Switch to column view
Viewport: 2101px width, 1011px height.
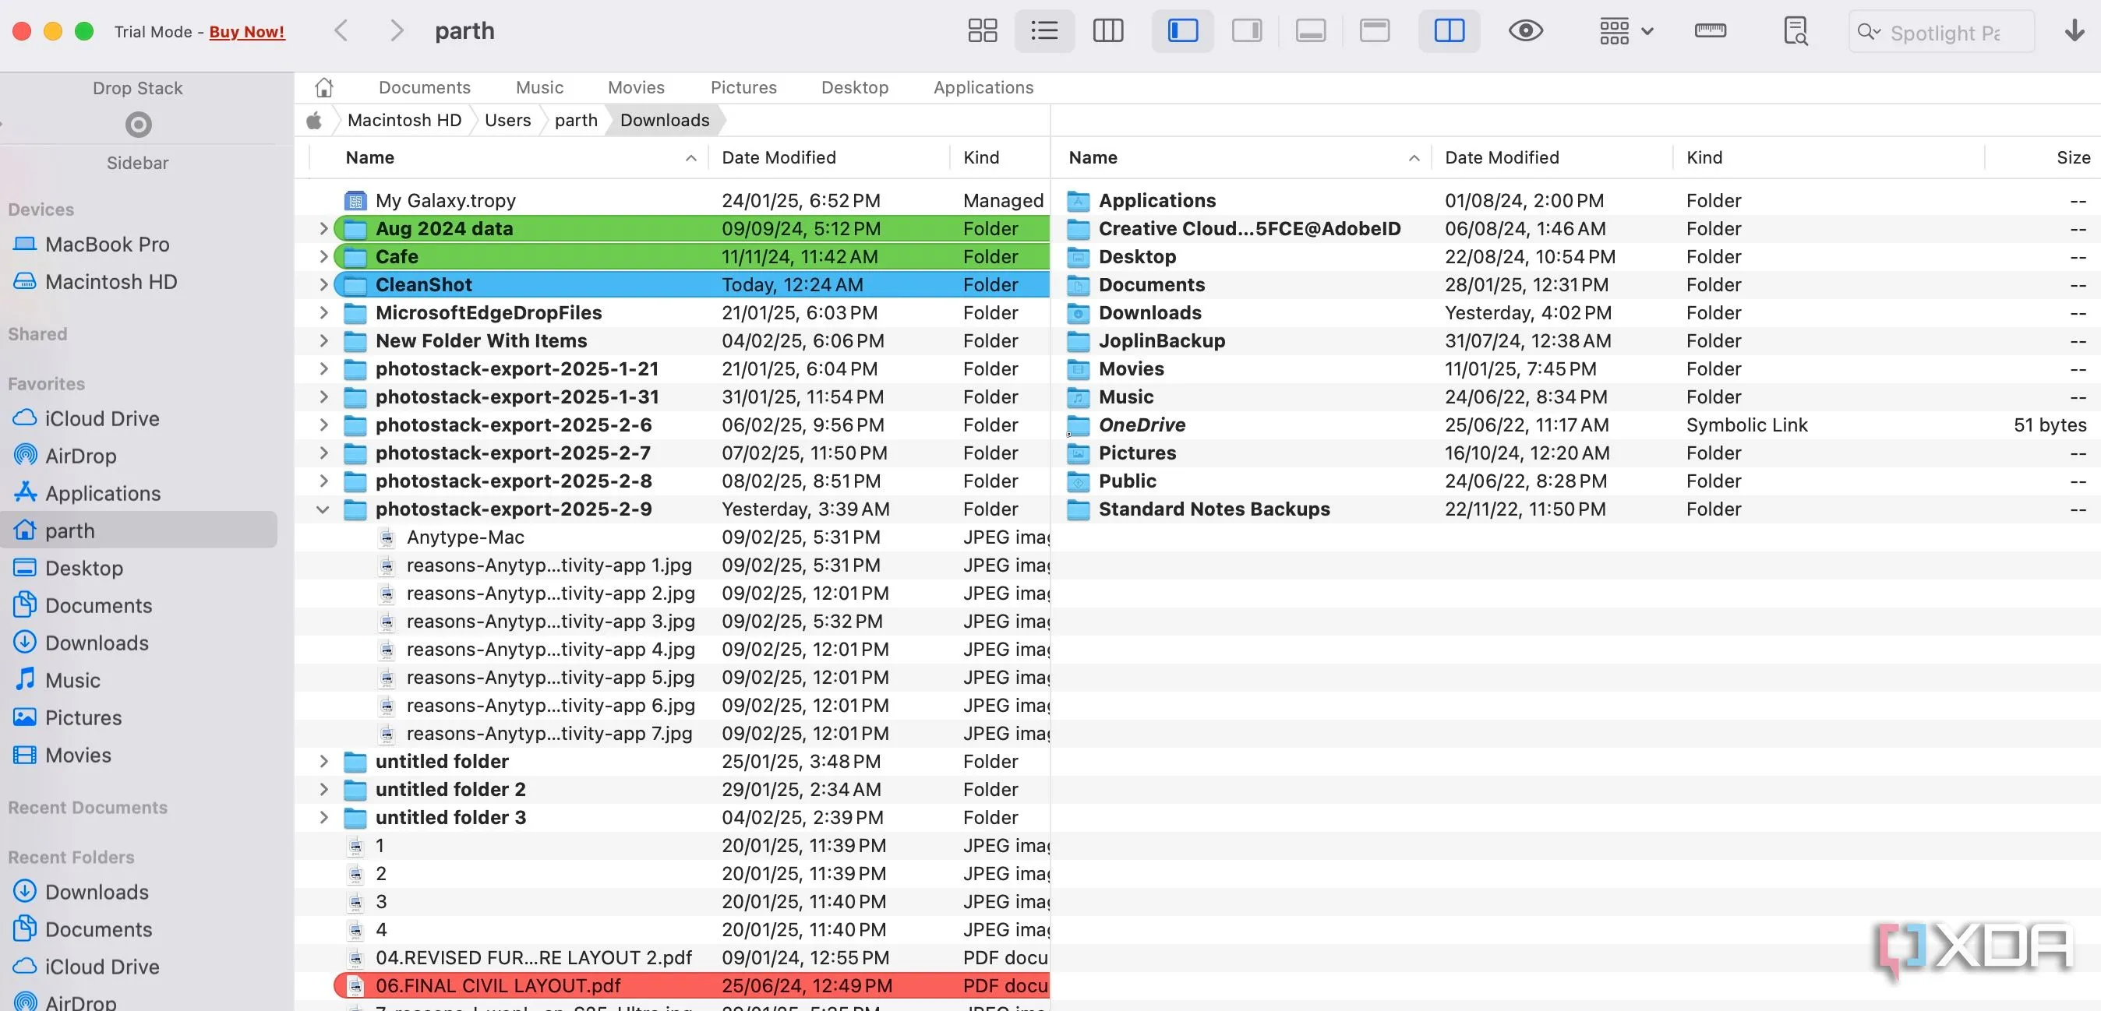(x=1107, y=31)
